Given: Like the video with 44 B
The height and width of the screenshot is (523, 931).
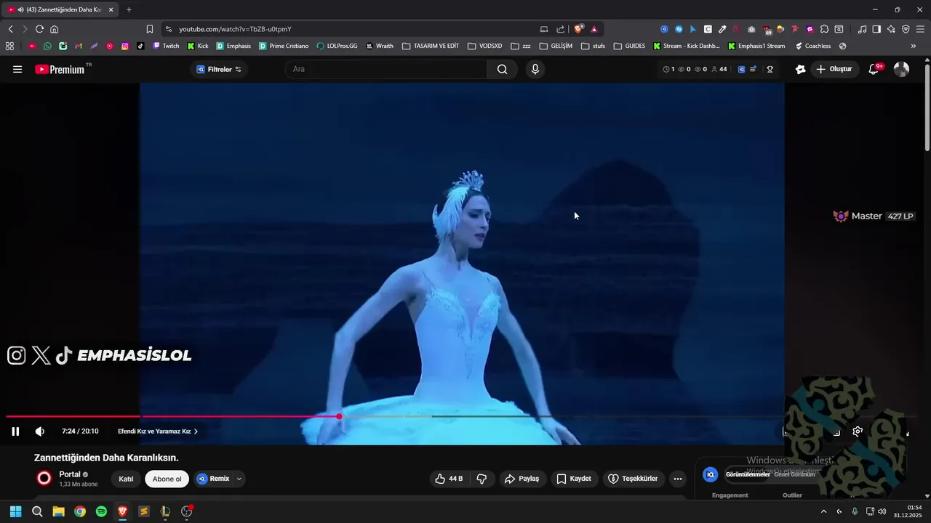Looking at the screenshot, I should point(449,479).
